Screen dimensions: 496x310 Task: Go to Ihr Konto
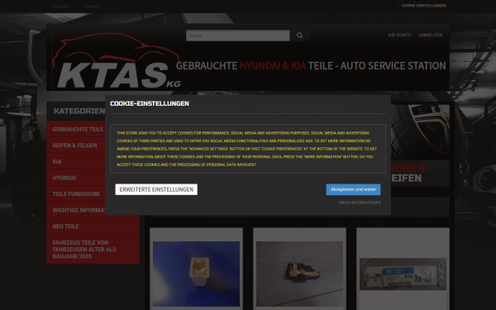pyautogui.click(x=399, y=35)
